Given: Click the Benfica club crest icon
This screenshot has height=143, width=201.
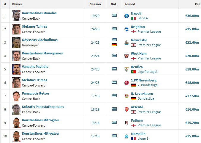Looking at the screenshot, I should click(126, 69).
